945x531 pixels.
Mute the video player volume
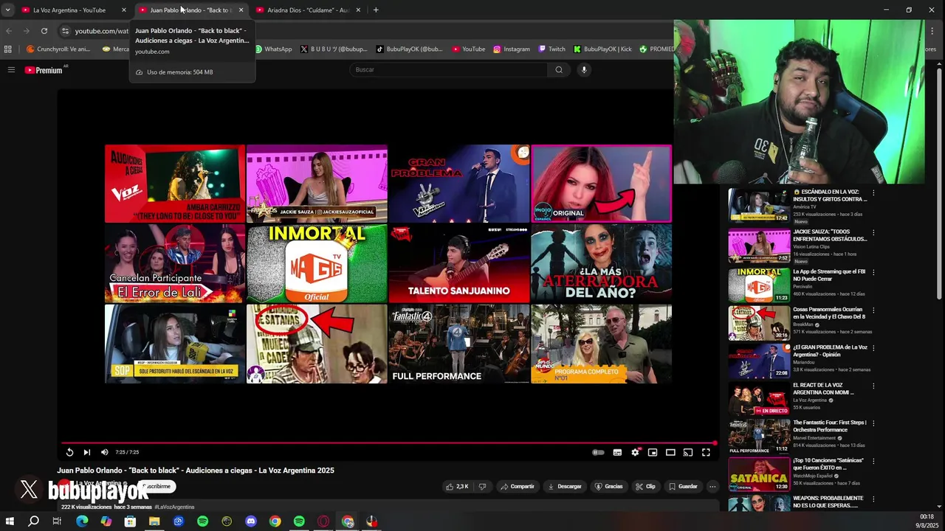tap(104, 452)
